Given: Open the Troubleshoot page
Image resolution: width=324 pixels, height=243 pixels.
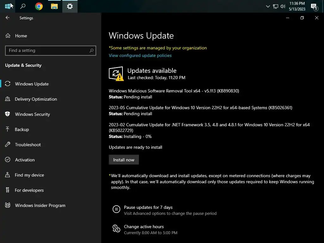Looking at the screenshot, I should (x=28, y=145).
